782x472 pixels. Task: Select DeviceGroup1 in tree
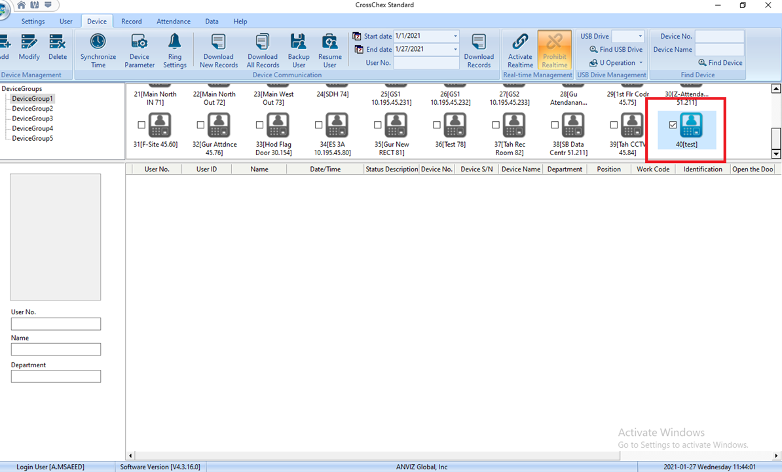(32, 99)
